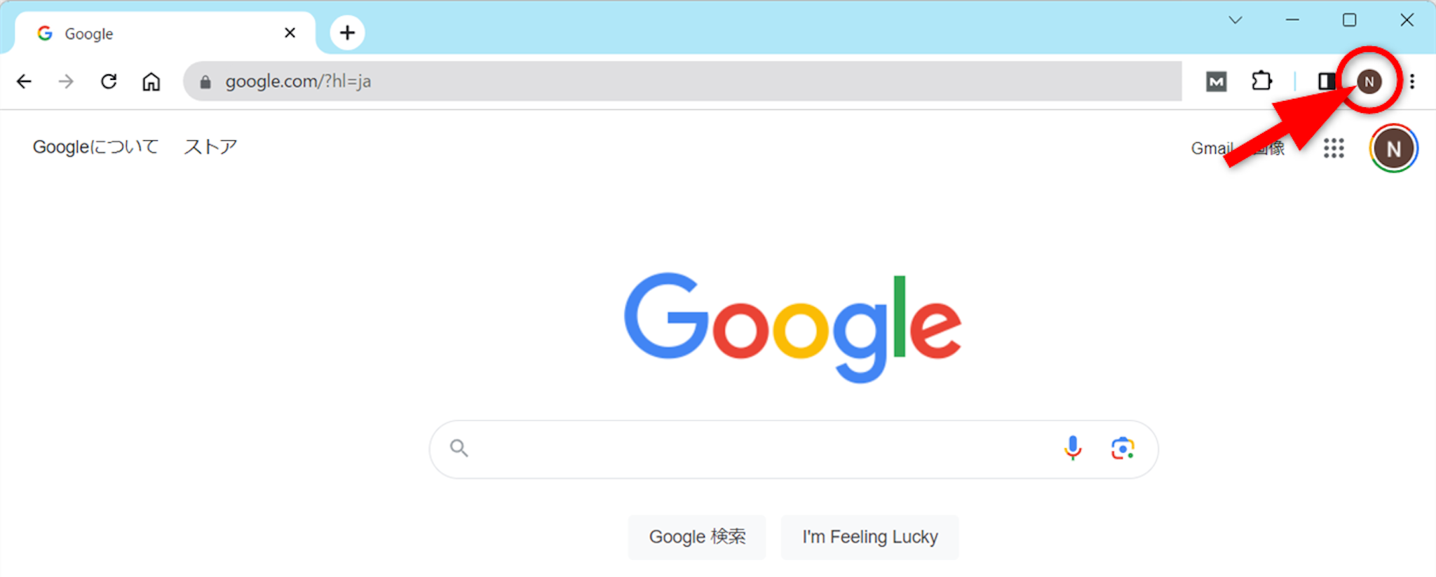Image resolution: width=1436 pixels, height=577 pixels.
Task: Open the Googleについて link
Action: pyautogui.click(x=96, y=147)
